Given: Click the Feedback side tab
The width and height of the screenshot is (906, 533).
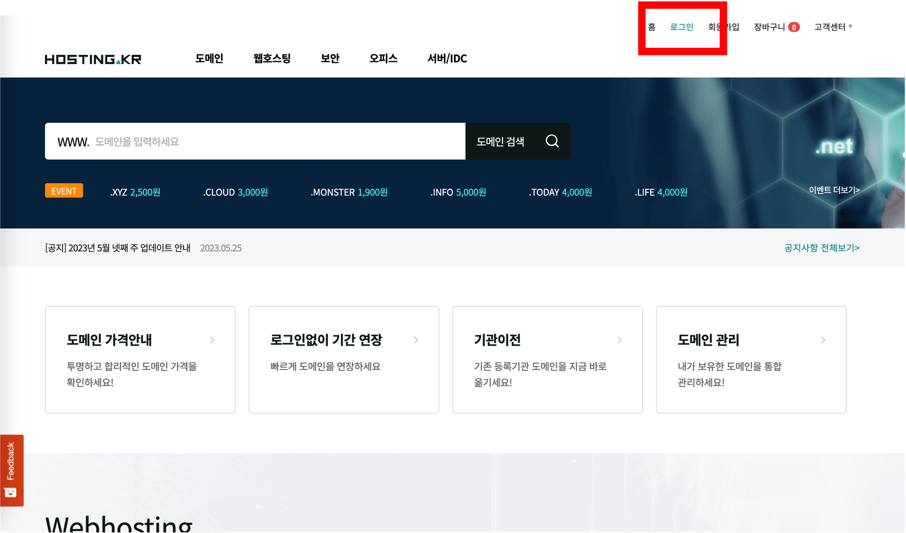Looking at the screenshot, I should point(12,469).
